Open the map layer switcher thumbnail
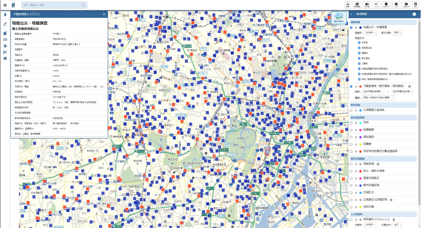The width and height of the screenshot is (421, 228). (x=338, y=18)
